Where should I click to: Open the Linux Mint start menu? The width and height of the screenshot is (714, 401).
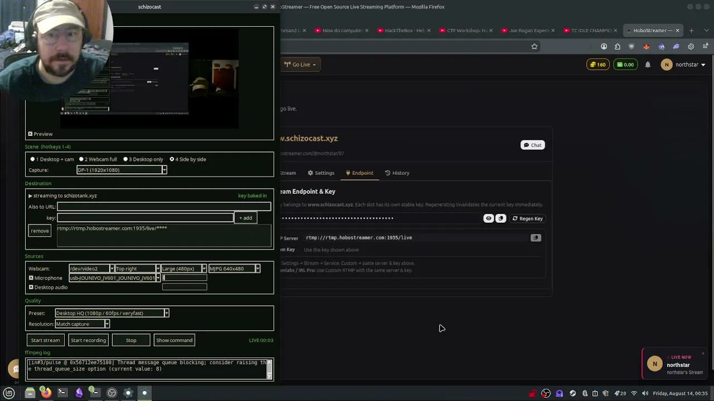(x=9, y=393)
